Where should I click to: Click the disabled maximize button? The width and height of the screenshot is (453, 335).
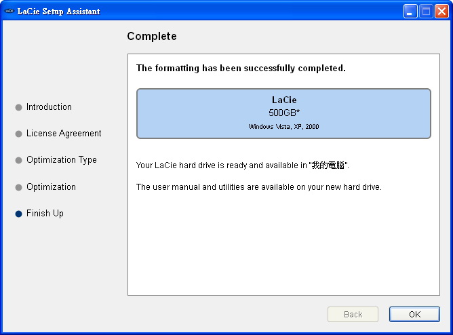426,12
